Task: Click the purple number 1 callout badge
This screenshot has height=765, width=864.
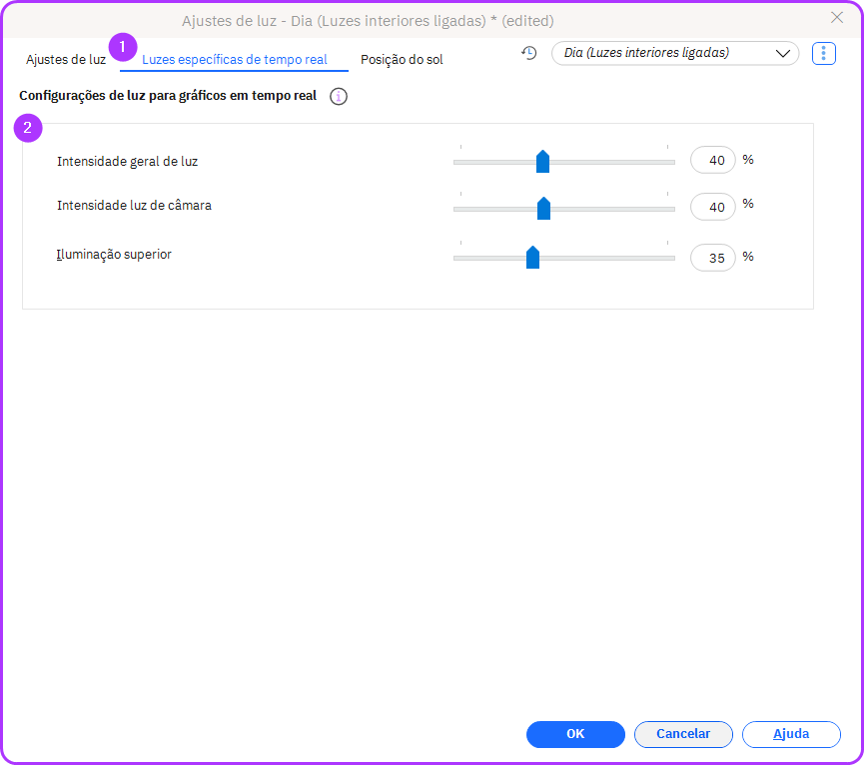Action: pos(123,47)
